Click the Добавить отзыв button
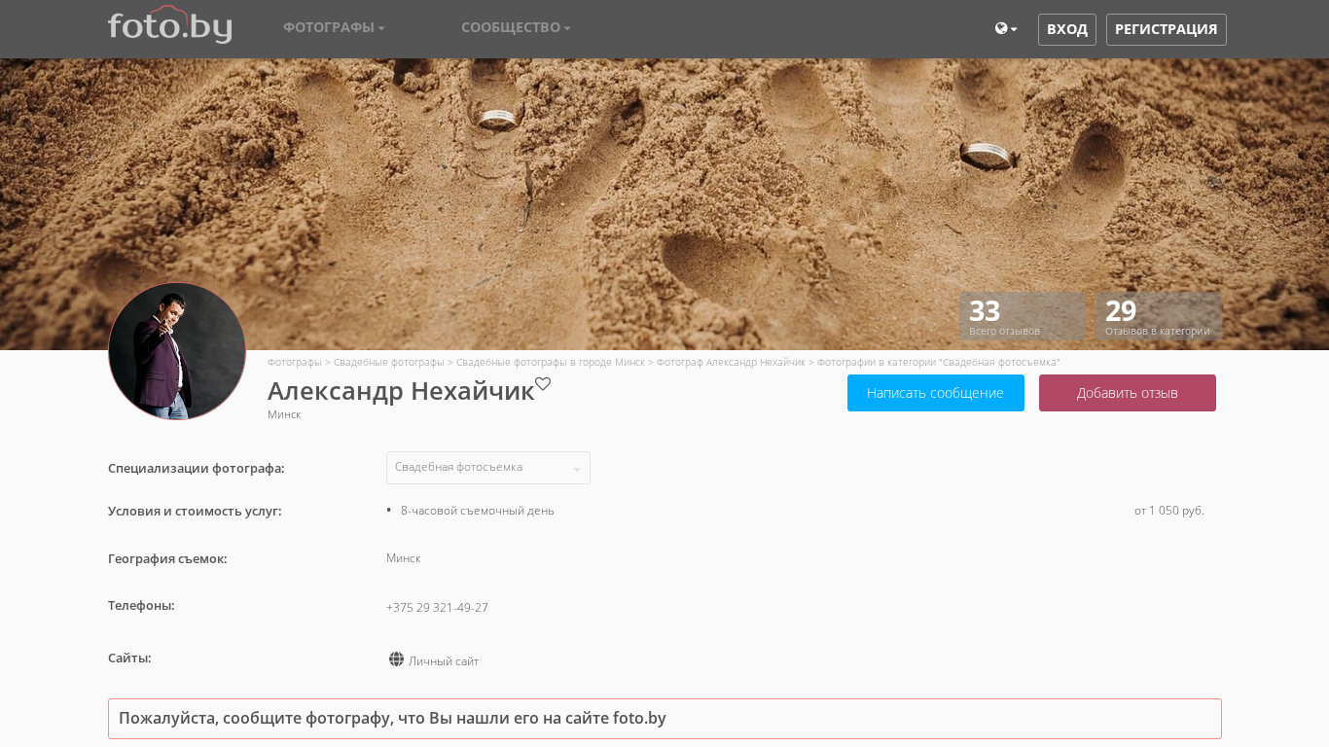The height and width of the screenshot is (747, 1329). [1127, 393]
